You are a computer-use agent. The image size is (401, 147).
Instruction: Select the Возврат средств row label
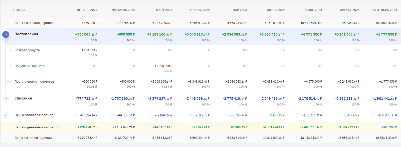27,50
